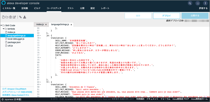This screenshot has height=102, width=210.
Task: Open the Alexa開発者ブログ footer link
Action: tap(181, 99)
